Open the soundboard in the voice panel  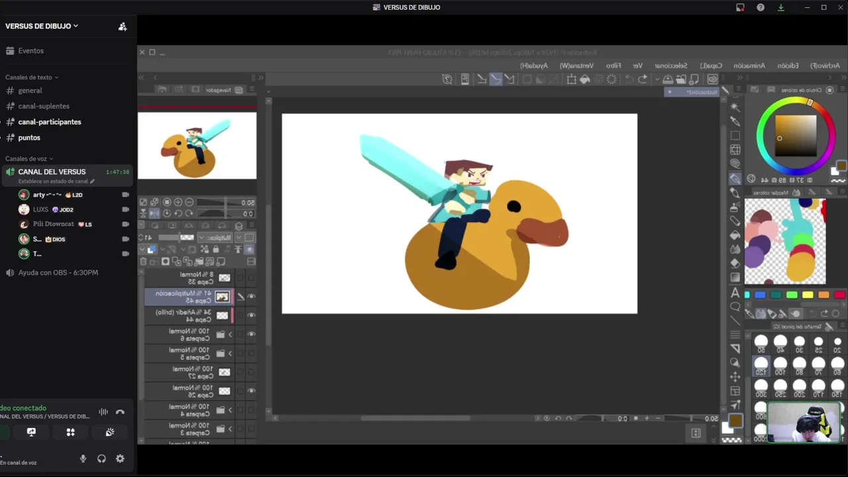110,432
